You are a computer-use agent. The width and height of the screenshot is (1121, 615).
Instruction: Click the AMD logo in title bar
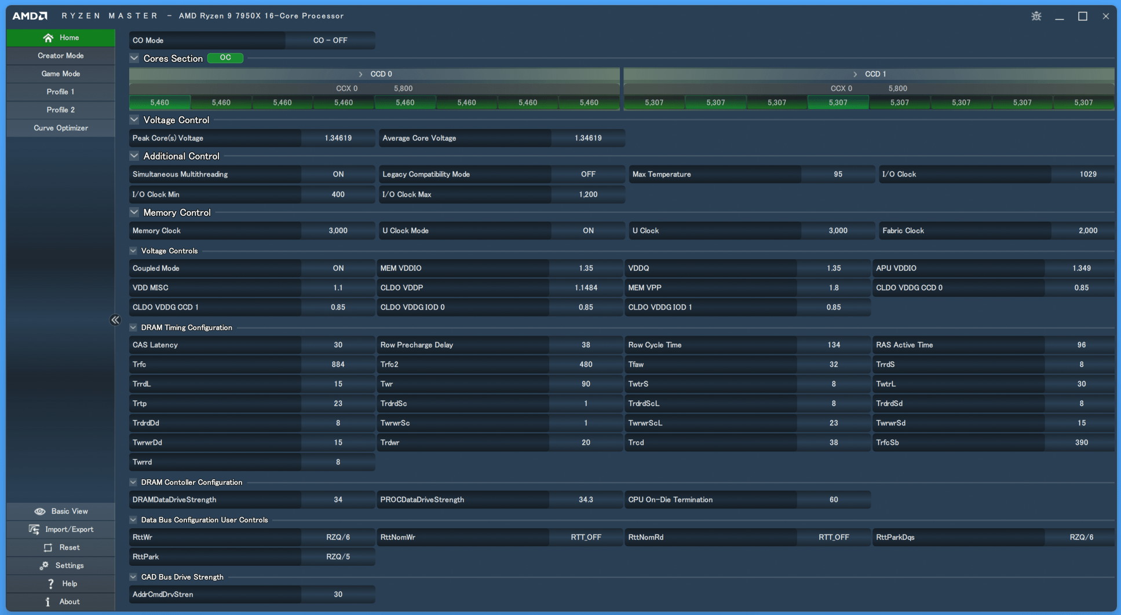[30, 16]
